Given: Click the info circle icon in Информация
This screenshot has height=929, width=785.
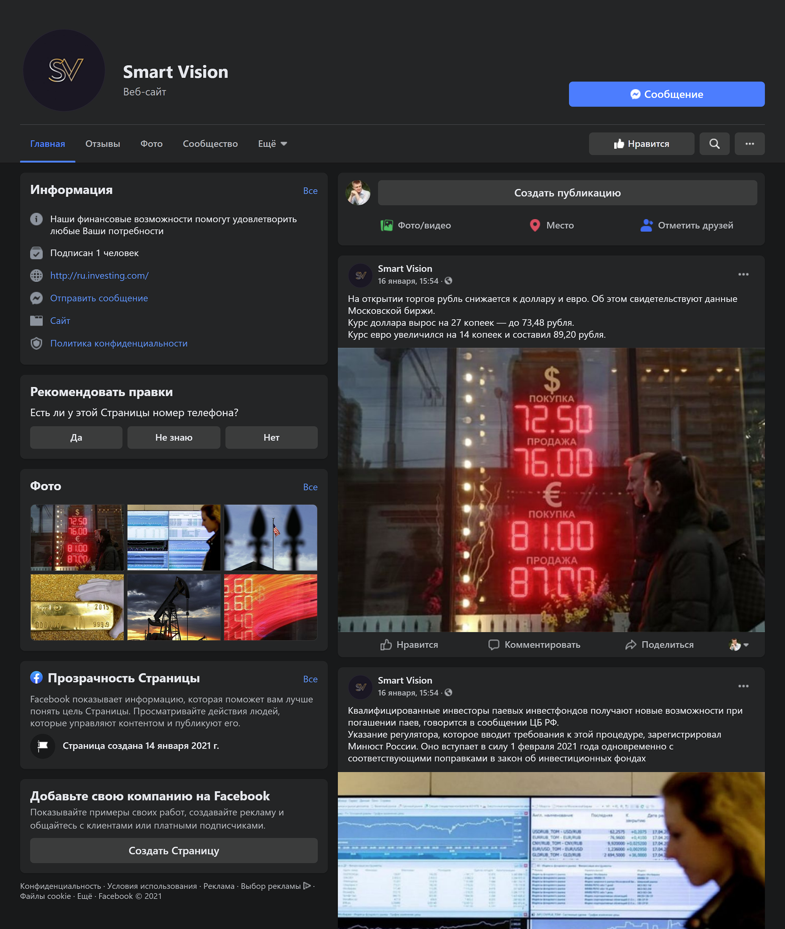Looking at the screenshot, I should coord(37,219).
